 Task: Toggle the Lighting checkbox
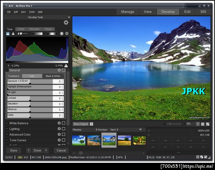coord(64,129)
